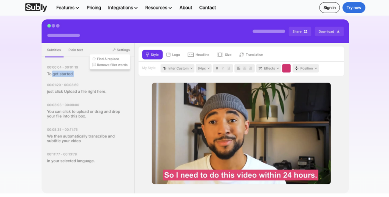Viewport: 389px width, 197px height.
Task: Open the Effects dropdown
Action: coord(269,69)
